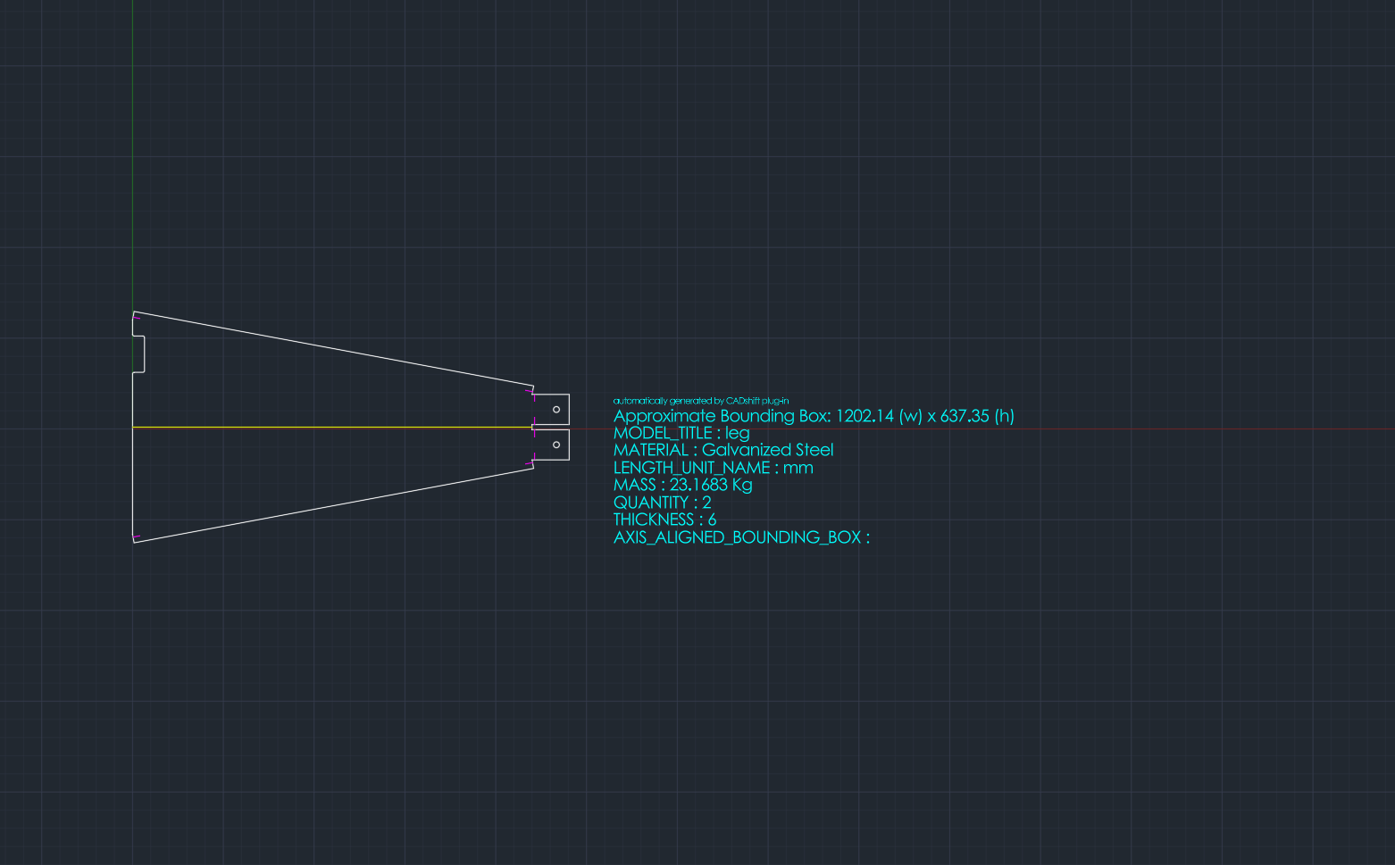Select the MASS : 23.1683 Kg annotation
Viewport: 1395px width, 865px height.
tap(682, 485)
